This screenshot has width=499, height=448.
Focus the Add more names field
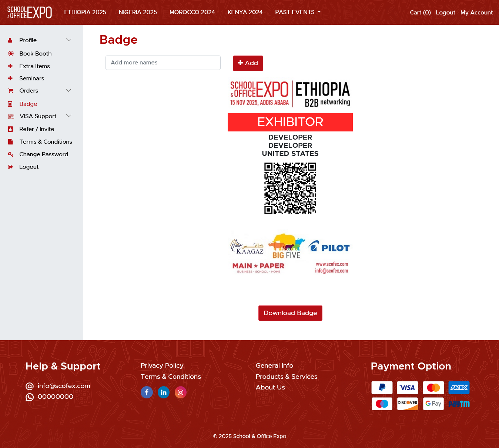[163, 63]
